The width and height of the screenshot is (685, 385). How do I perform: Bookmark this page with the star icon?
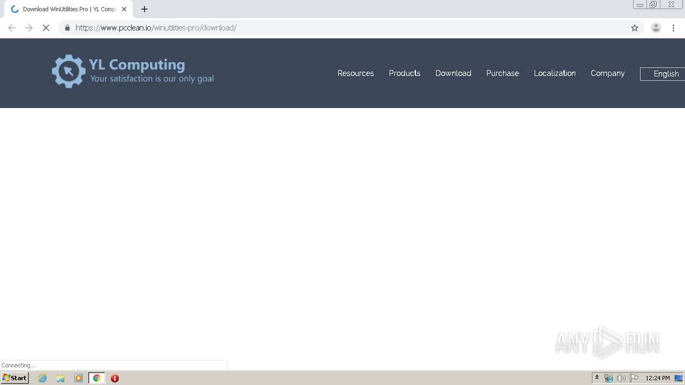[x=635, y=28]
